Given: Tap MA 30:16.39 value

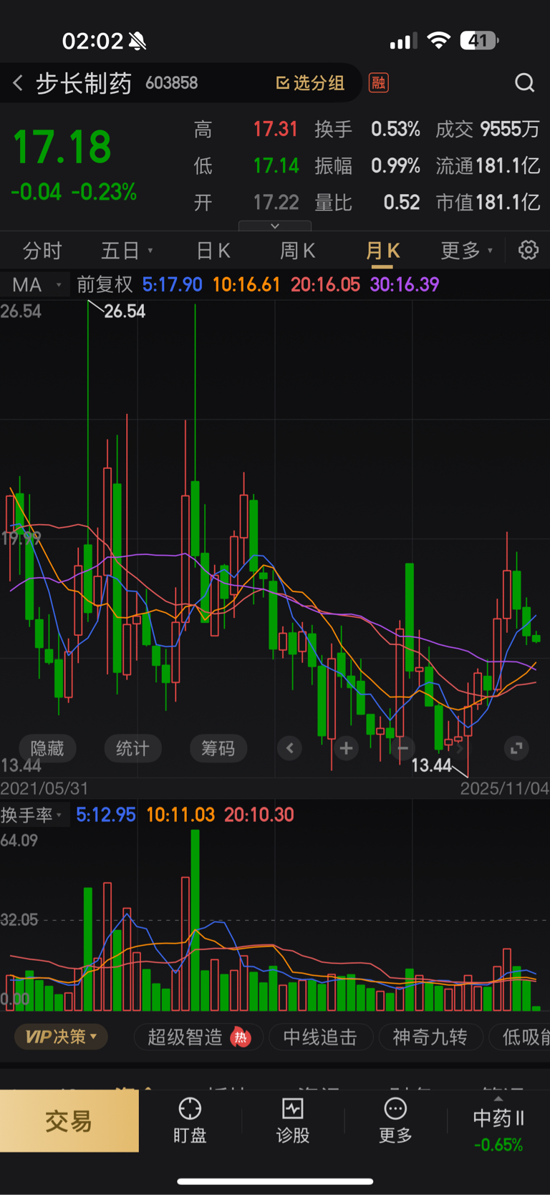Looking at the screenshot, I should pos(405,284).
